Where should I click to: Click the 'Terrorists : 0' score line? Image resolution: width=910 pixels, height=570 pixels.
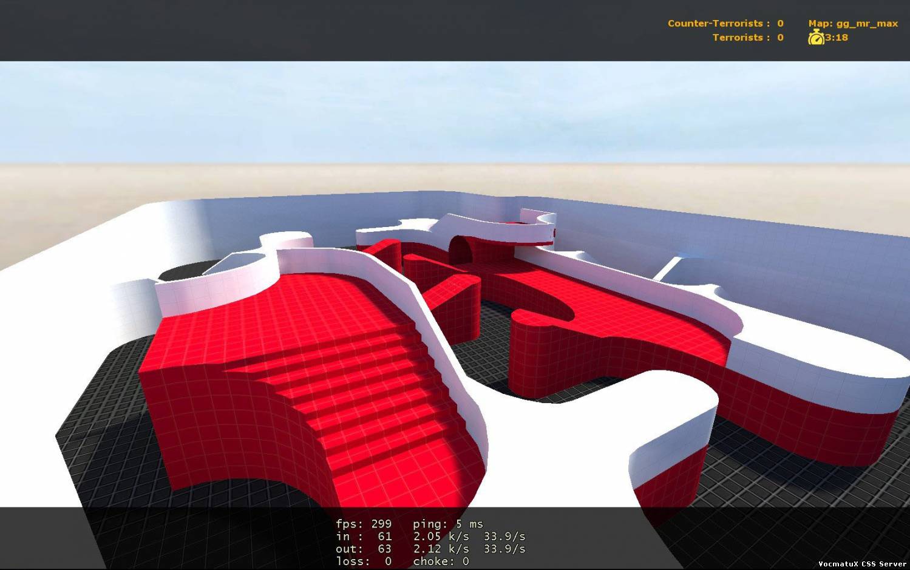click(748, 38)
